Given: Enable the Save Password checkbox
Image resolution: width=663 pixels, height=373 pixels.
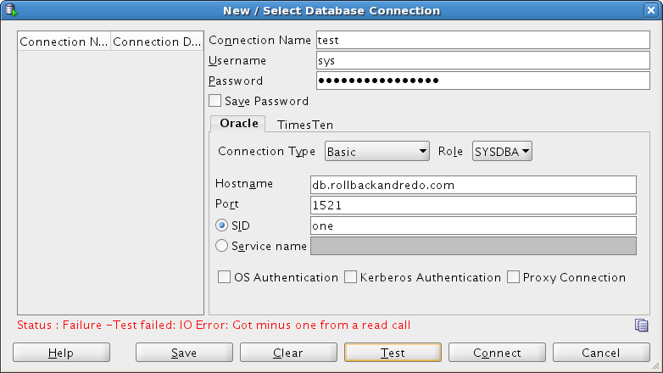Looking at the screenshot, I should [x=215, y=101].
